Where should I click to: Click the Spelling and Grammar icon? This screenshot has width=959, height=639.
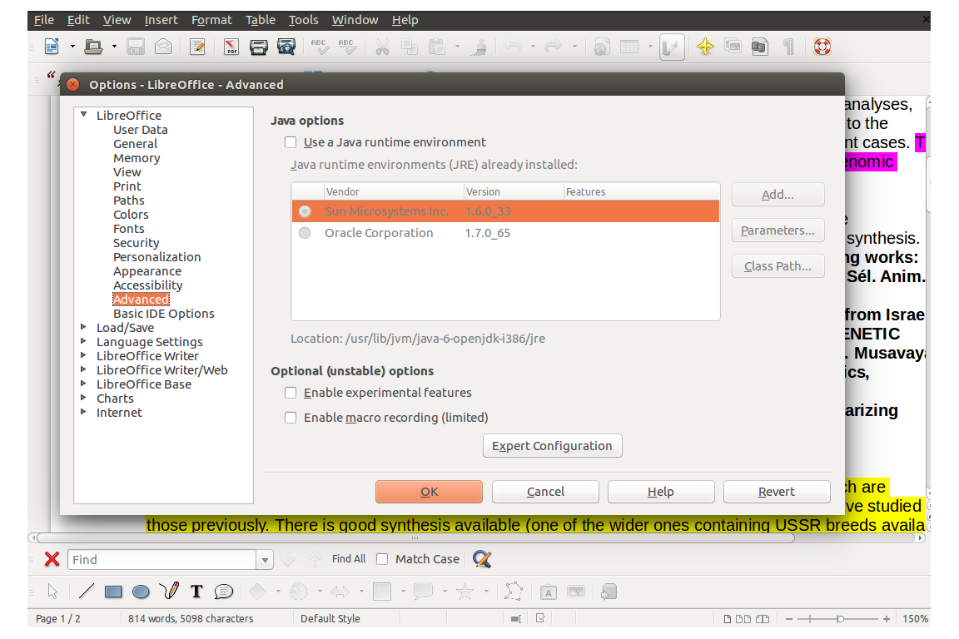[x=320, y=47]
